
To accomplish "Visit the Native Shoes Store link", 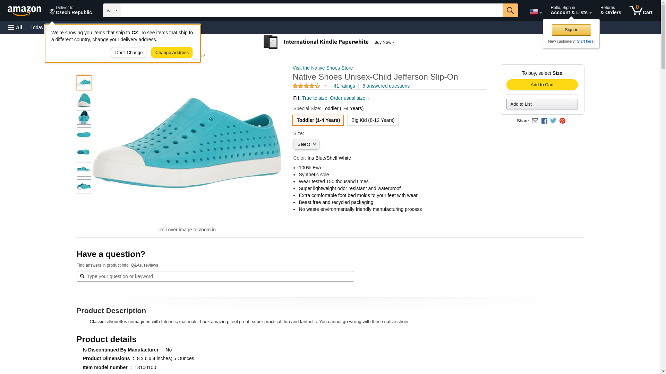I will click(x=323, y=68).
